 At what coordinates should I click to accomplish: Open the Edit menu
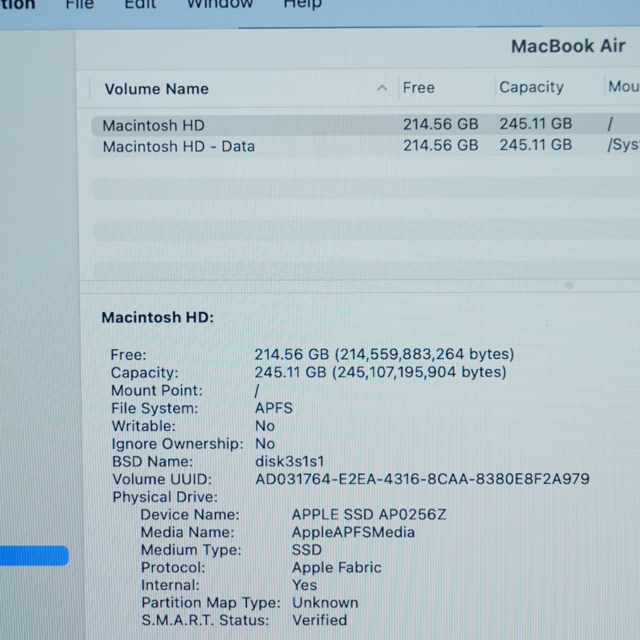click(140, 4)
